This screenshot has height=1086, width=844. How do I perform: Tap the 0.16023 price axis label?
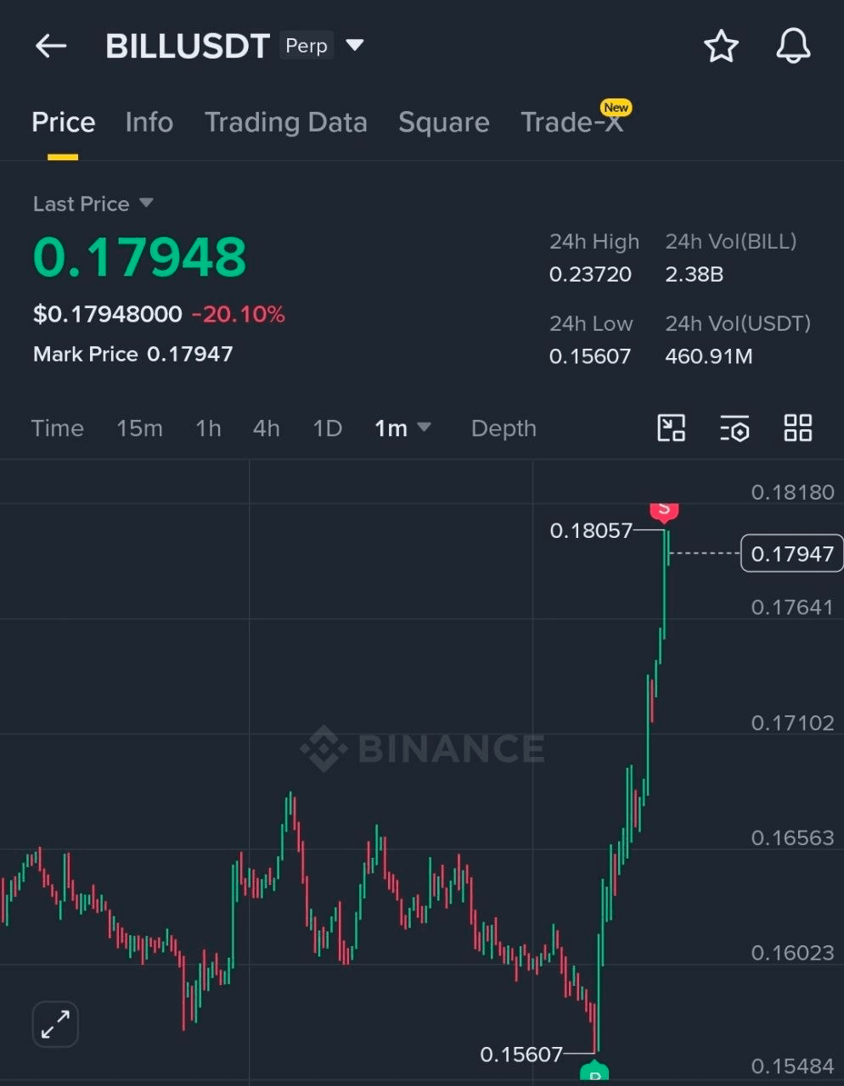pos(792,953)
